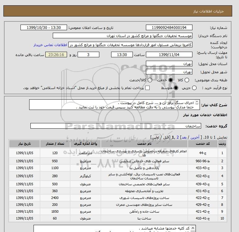
Task: Click the service name ساخت جاده و راه‌آهن
Action: click(144, 211)
